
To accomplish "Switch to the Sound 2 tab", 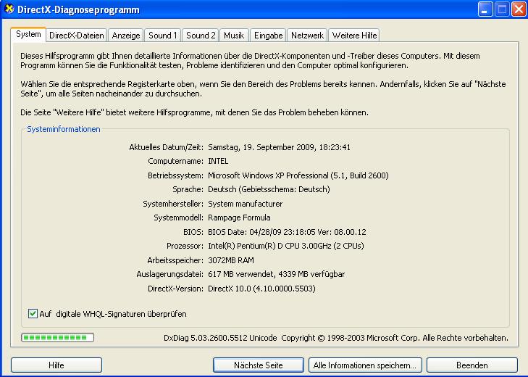I will click(x=201, y=35).
